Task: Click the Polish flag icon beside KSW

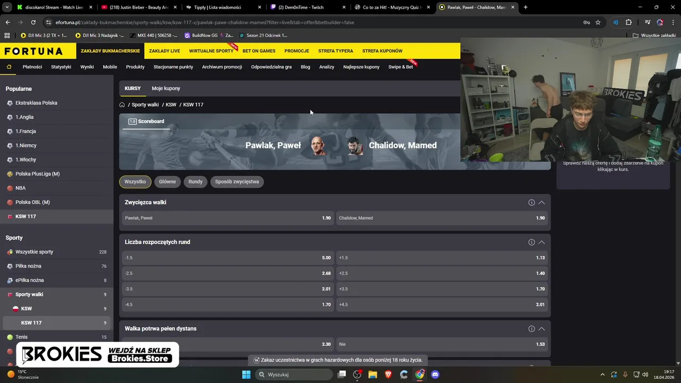Action: (16, 309)
